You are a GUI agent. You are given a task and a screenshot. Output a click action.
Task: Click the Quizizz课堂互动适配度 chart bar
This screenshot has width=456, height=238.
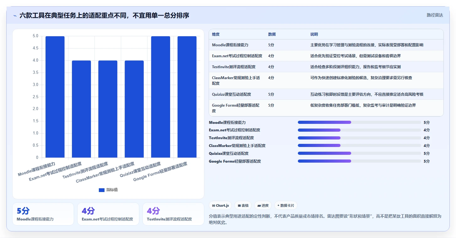tap(160, 97)
